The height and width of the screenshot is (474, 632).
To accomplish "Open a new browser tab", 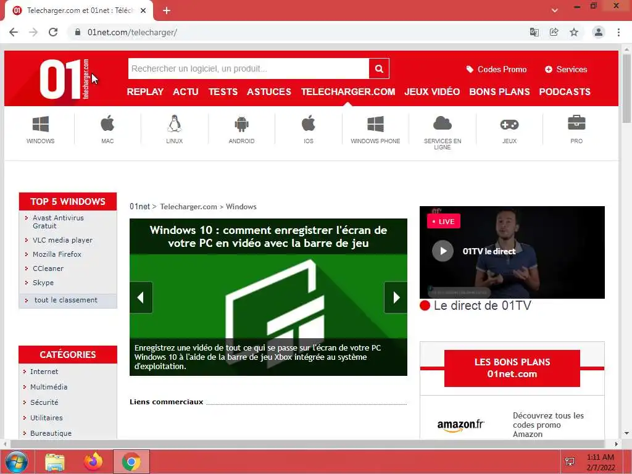I will 167,10.
